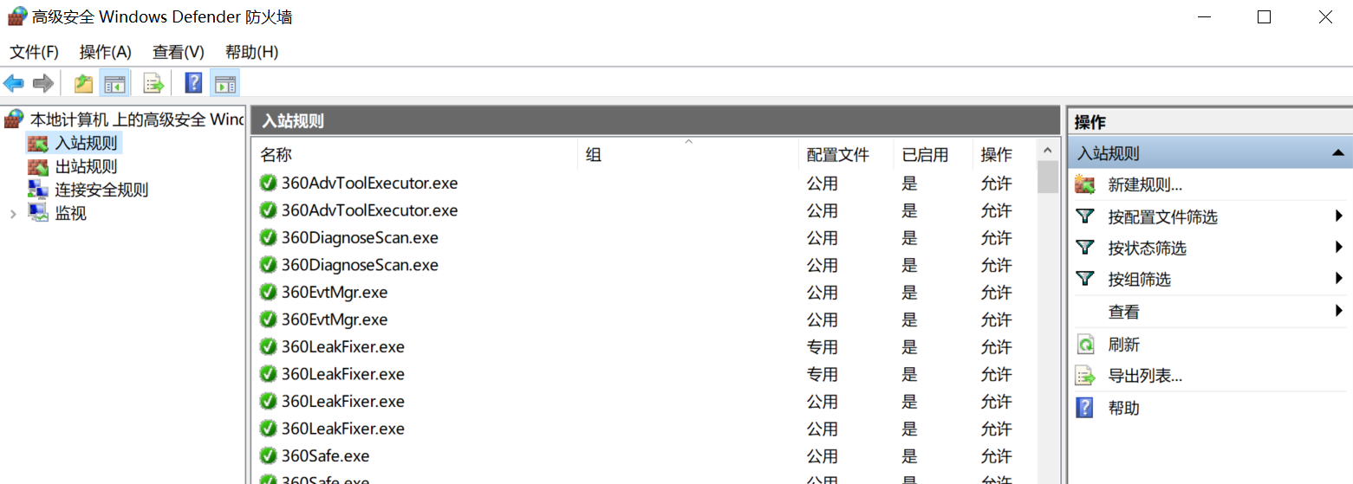Select 入站规则 in the left tree

[86, 143]
